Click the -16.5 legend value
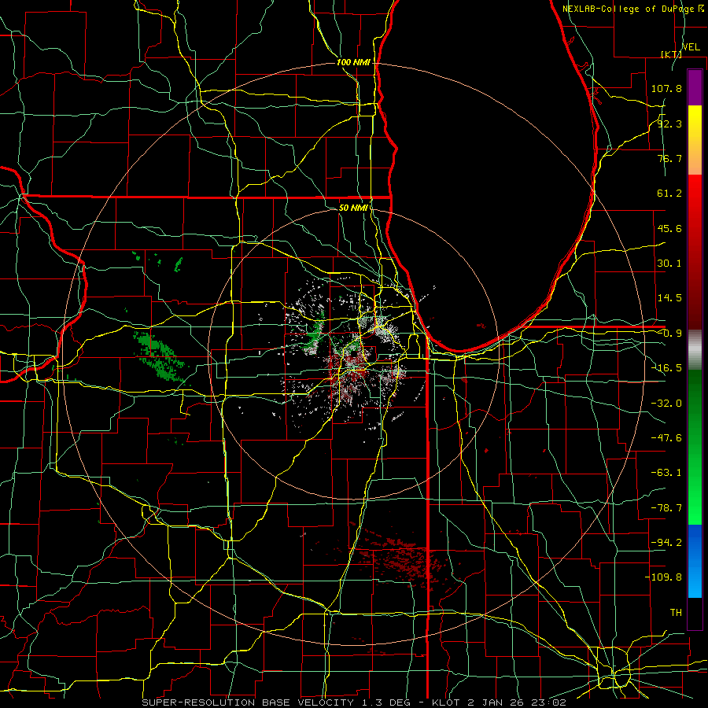708x708 pixels. click(666, 368)
